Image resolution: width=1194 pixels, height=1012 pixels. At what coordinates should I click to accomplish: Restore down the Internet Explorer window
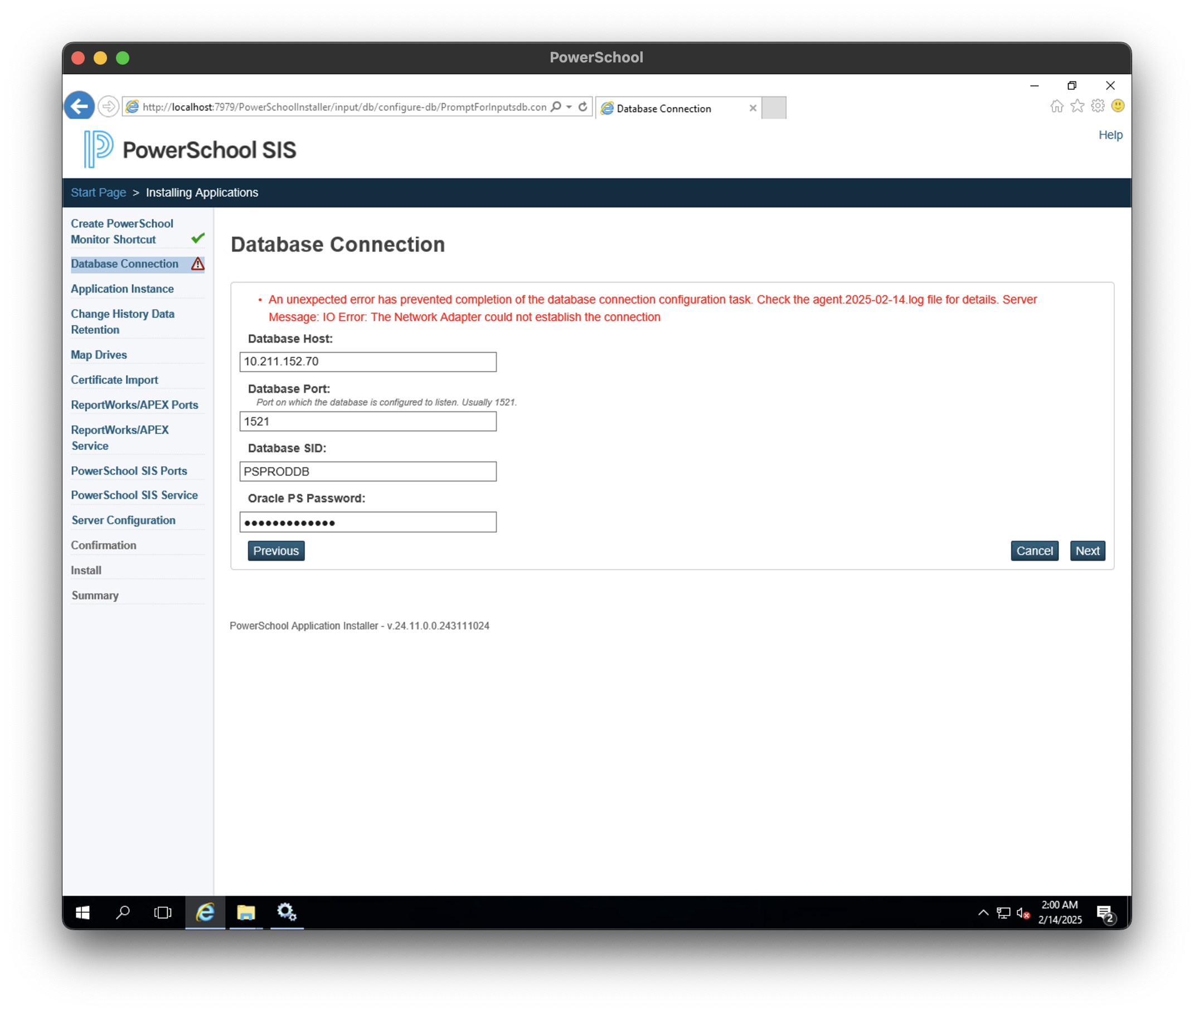point(1072,85)
